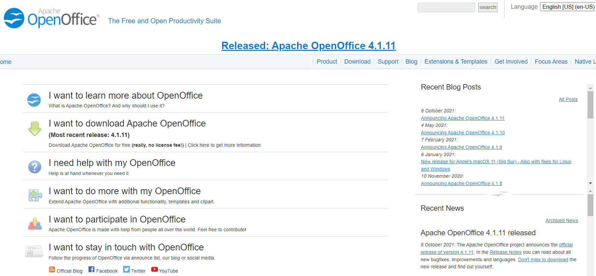Click the Recent Blog Posts scrollbar thumb
The image size is (596, 276).
pos(590,105)
